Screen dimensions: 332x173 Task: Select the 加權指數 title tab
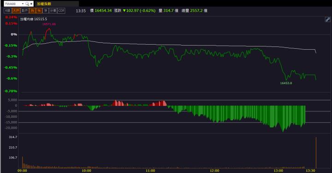point(44,4)
